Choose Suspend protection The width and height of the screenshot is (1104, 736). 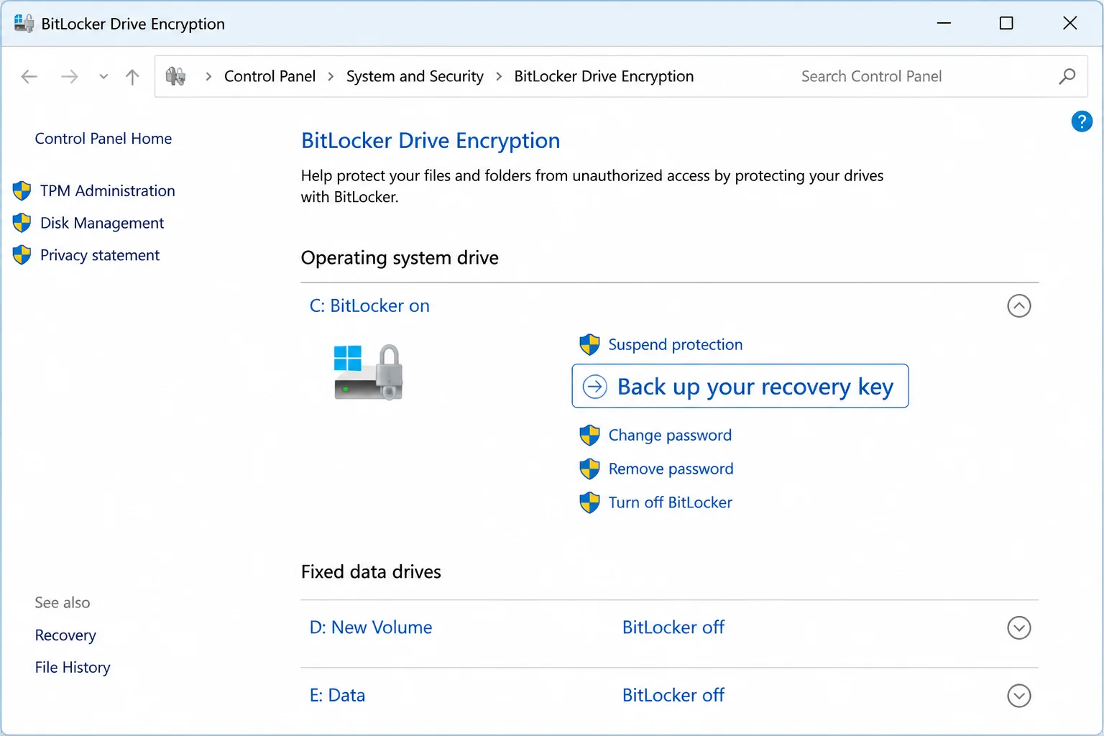tap(676, 344)
